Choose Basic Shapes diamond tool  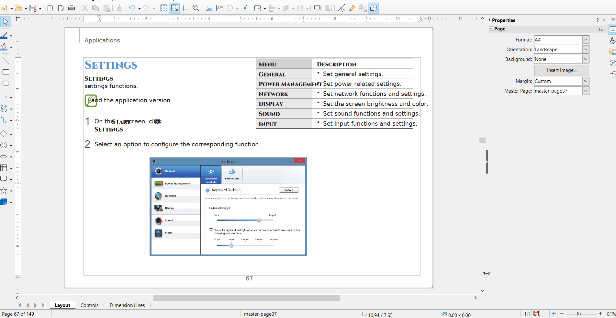pyautogui.click(x=4, y=134)
